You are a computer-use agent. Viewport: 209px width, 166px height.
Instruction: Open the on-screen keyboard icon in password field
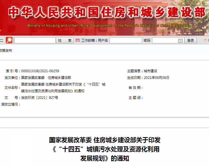(180, 41)
